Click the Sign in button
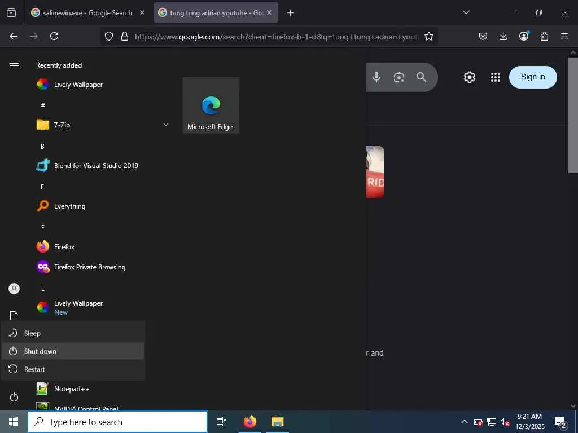 point(533,77)
